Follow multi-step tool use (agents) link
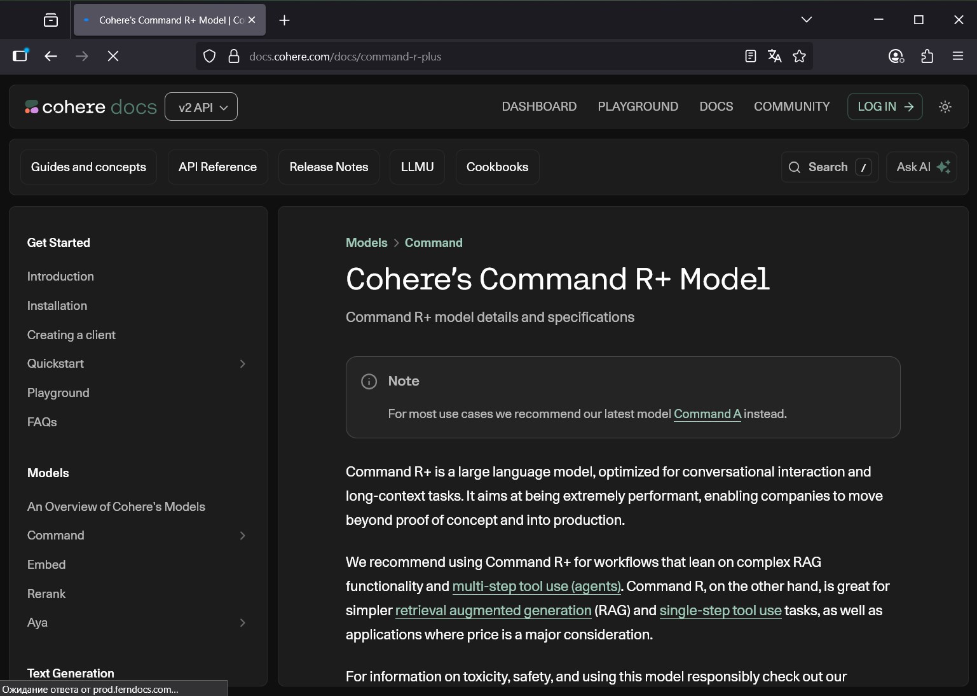977x696 pixels. click(x=536, y=586)
